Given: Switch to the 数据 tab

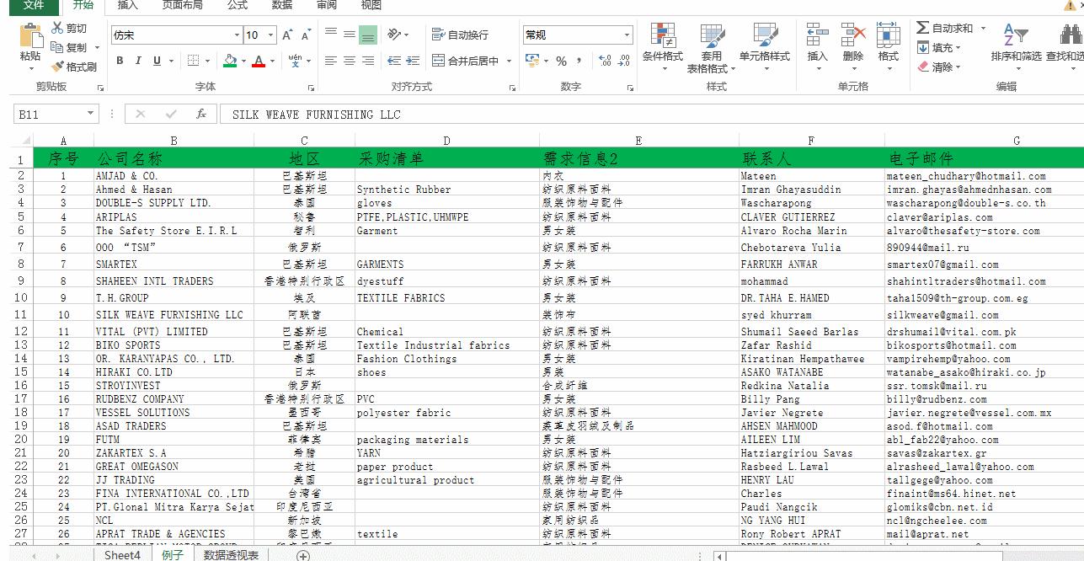Looking at the screenshot, I should (x=282, y=5).
